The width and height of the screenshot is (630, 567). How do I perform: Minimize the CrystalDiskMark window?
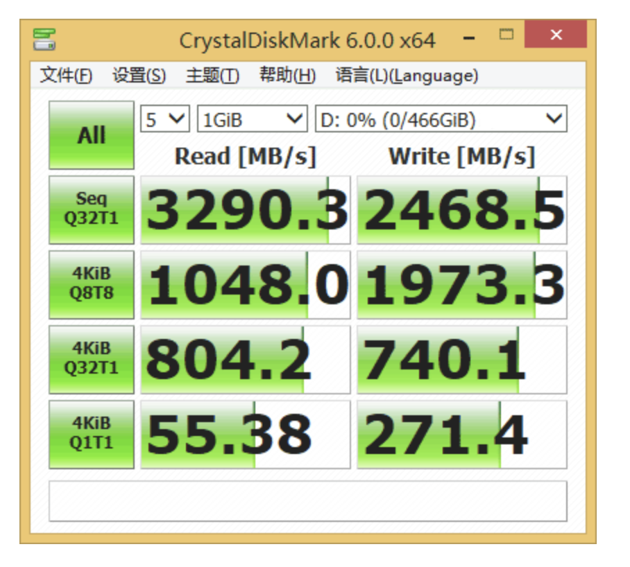tap(469, 38)
